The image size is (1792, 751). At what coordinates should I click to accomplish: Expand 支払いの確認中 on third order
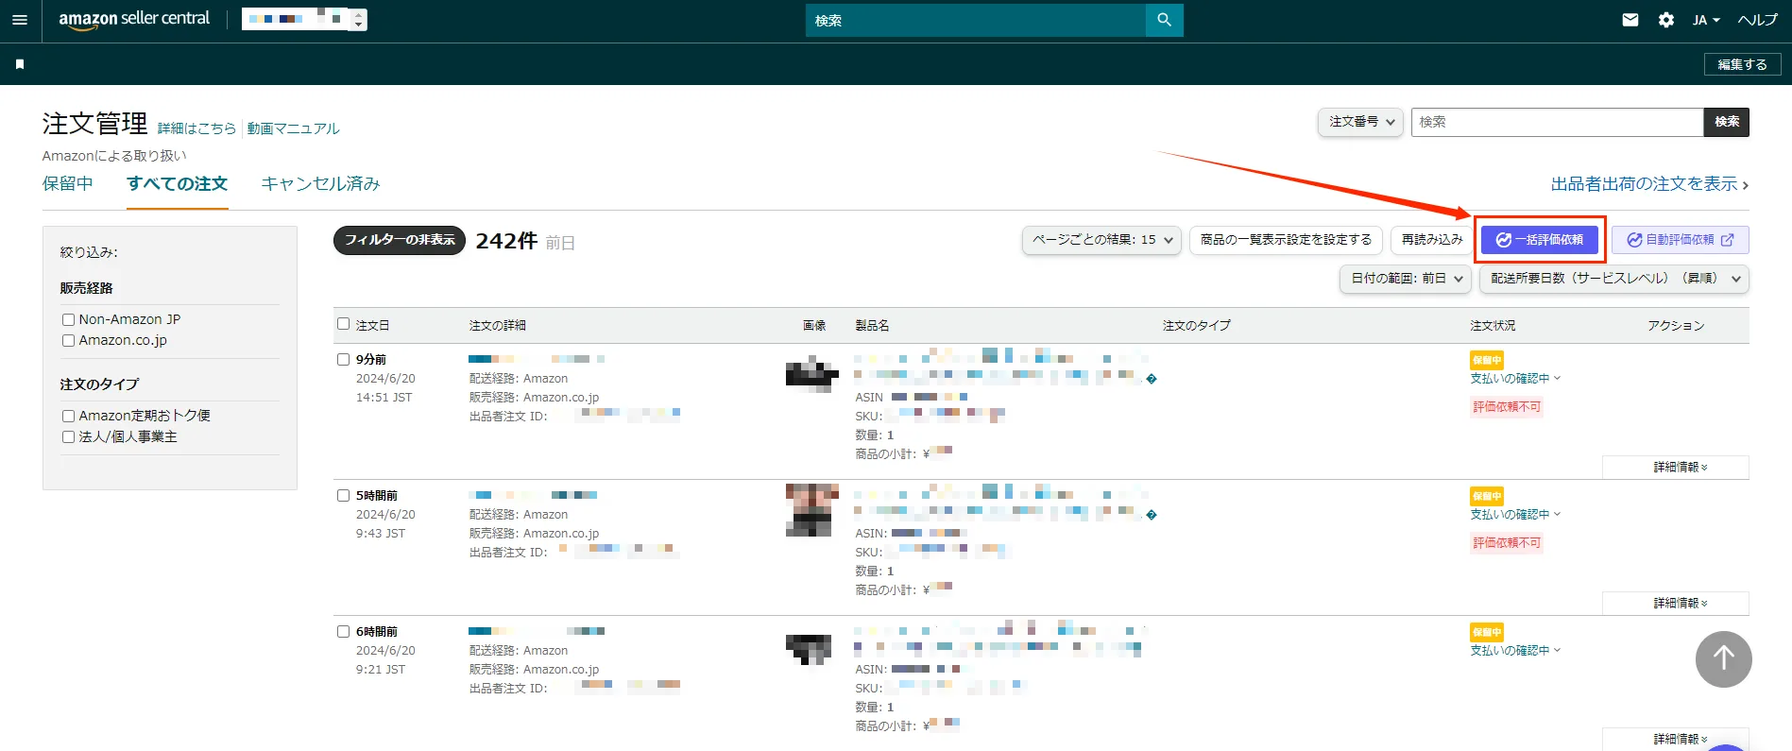point(1515,651)
